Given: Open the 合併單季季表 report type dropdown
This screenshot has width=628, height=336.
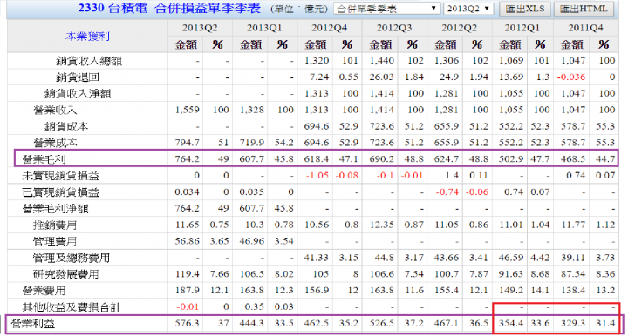Looking at the screenshot, I should pyautogui.click(x=386, y=9).
